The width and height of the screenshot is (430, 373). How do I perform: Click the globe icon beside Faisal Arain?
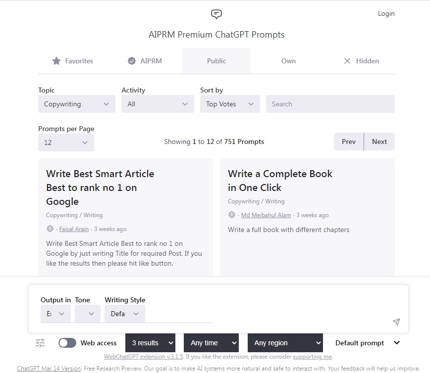pos(50,229)
